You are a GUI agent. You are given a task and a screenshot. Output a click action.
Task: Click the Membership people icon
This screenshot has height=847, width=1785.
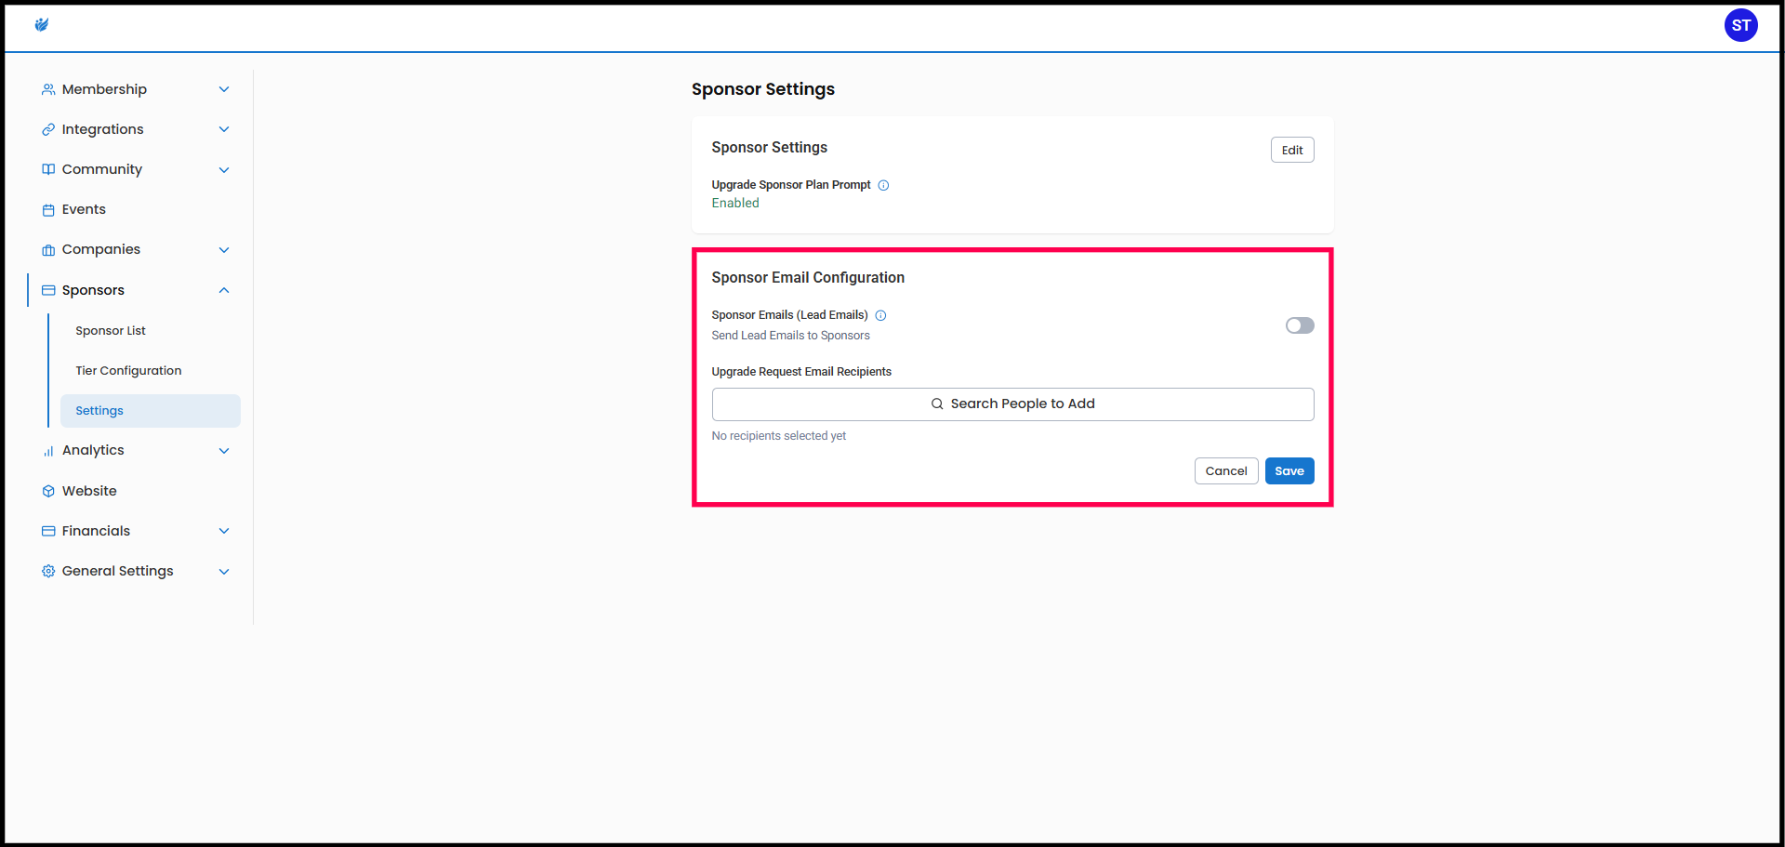[48, 89]
